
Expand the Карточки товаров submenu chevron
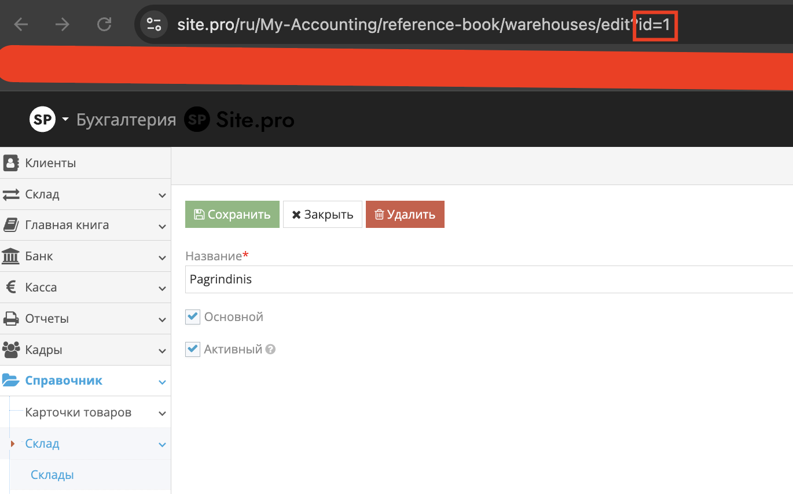coord(162,414)
